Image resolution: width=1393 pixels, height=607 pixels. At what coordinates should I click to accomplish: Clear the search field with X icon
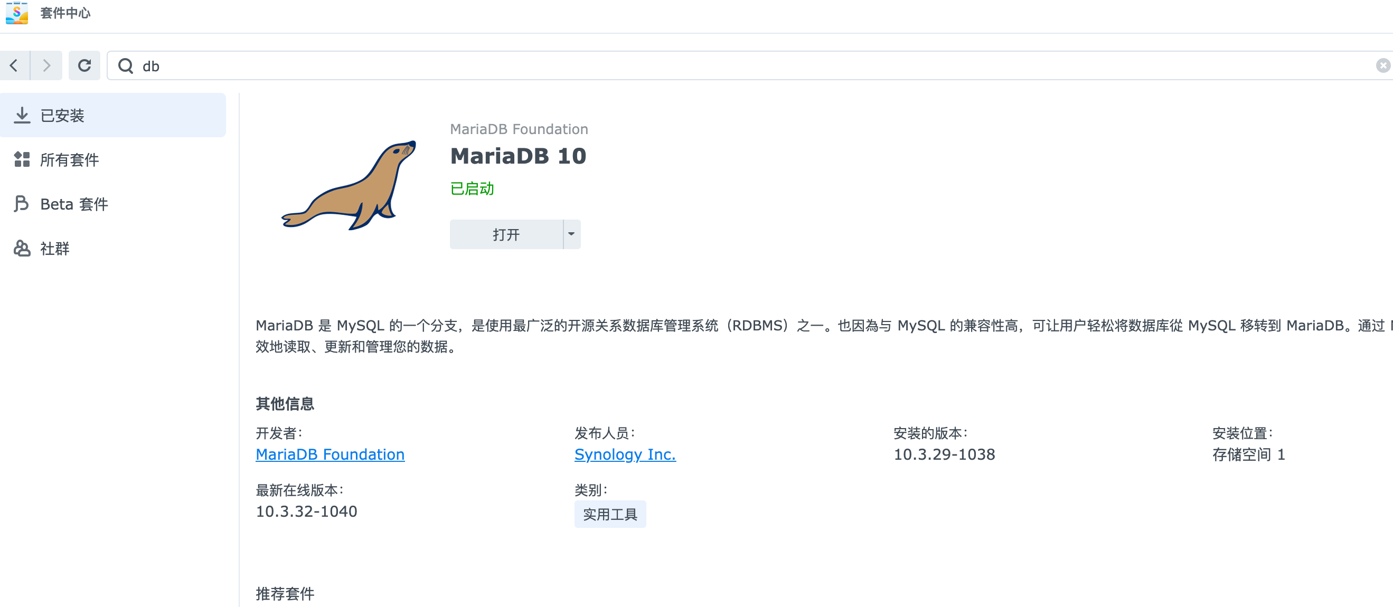(x=1383, y=66)
